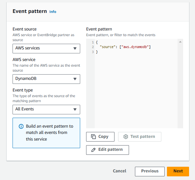Click the Next button

point(178,171)
